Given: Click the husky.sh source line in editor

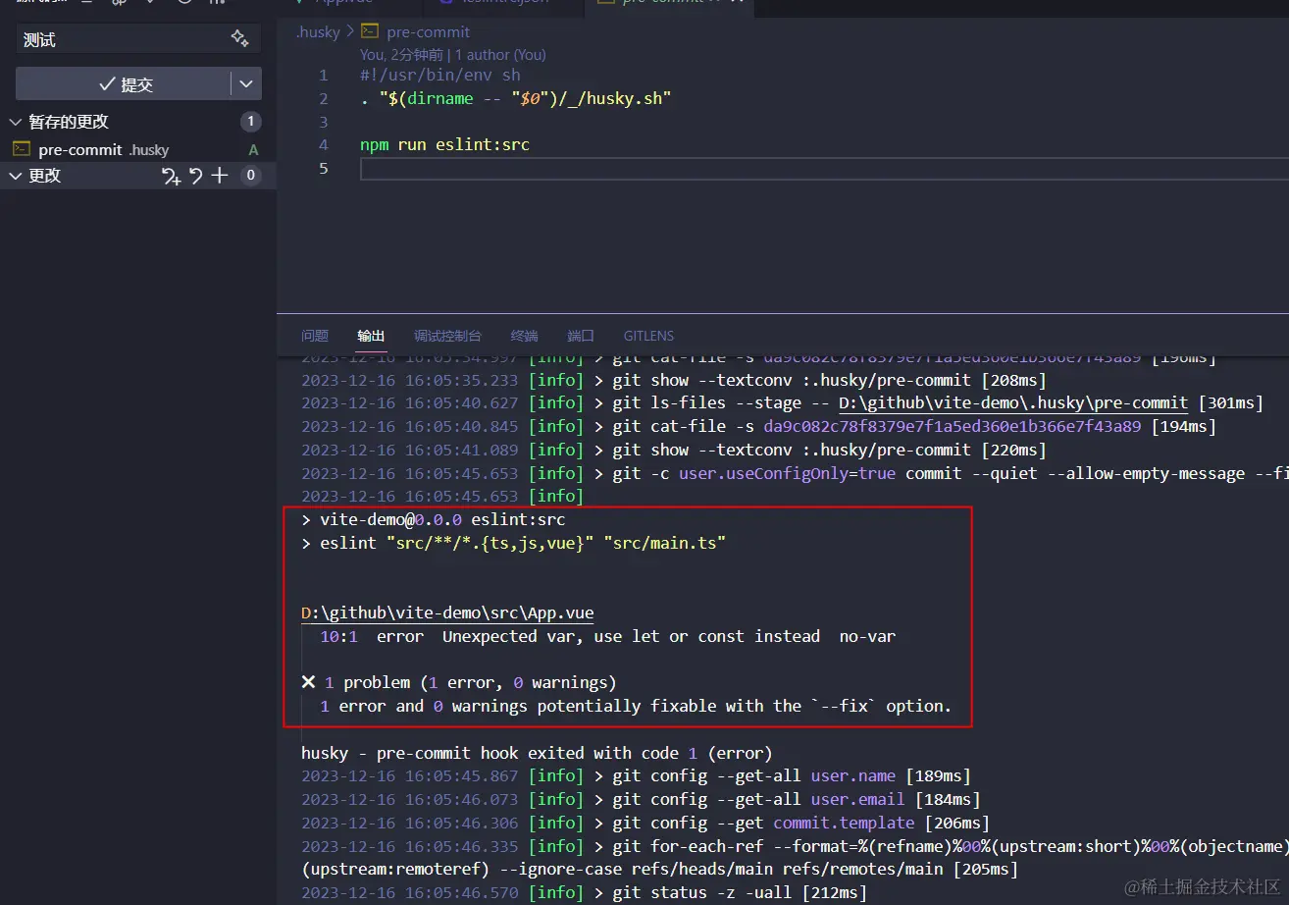Looking at the screenshot, I should [x=516, y=98].
